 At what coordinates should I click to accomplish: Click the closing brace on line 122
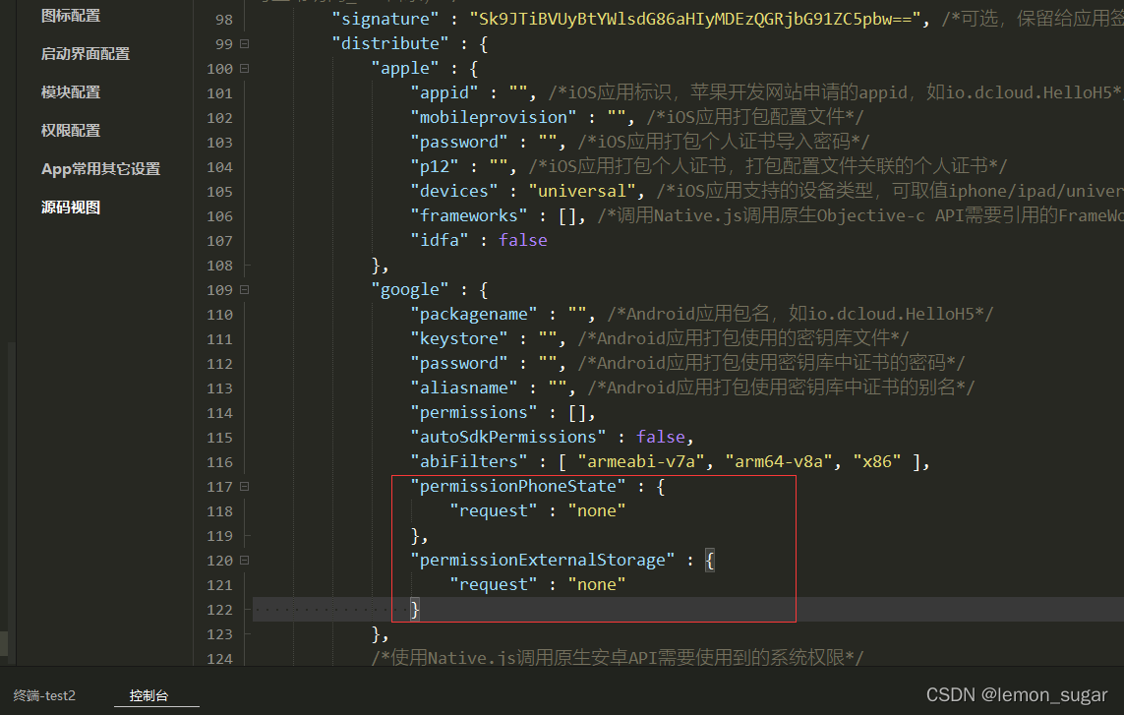point(414,610)
